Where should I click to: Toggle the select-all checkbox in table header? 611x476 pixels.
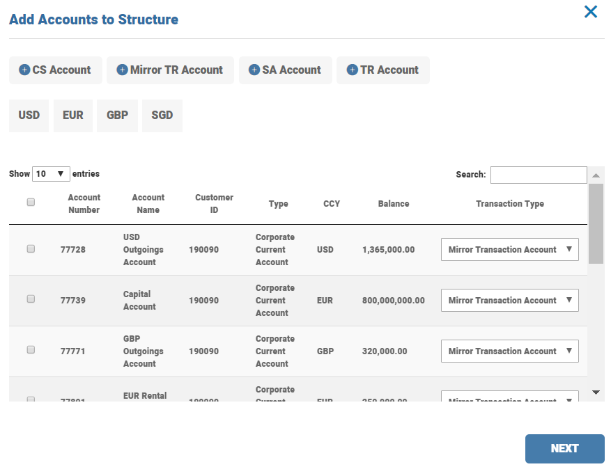coord(31,203)
